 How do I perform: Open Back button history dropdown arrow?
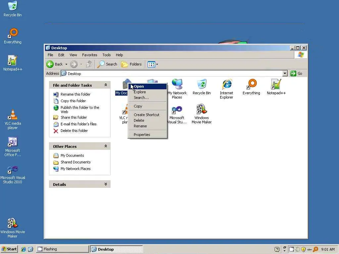[x=66, y=64]
